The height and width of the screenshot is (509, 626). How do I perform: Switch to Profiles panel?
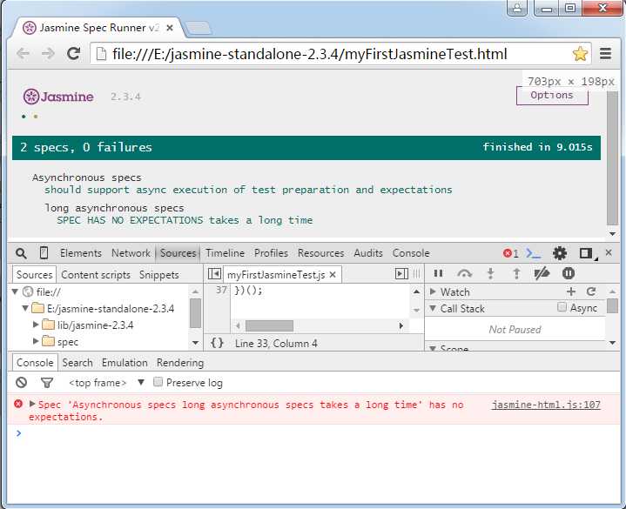tap(271, 253)
